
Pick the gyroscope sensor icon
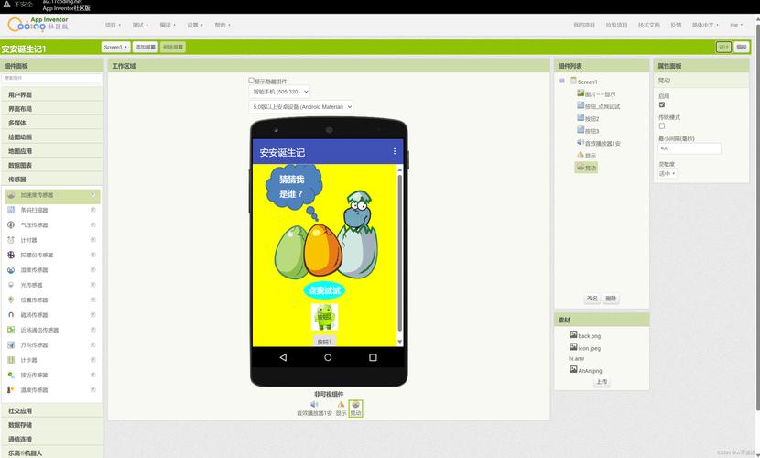[11, 255]
